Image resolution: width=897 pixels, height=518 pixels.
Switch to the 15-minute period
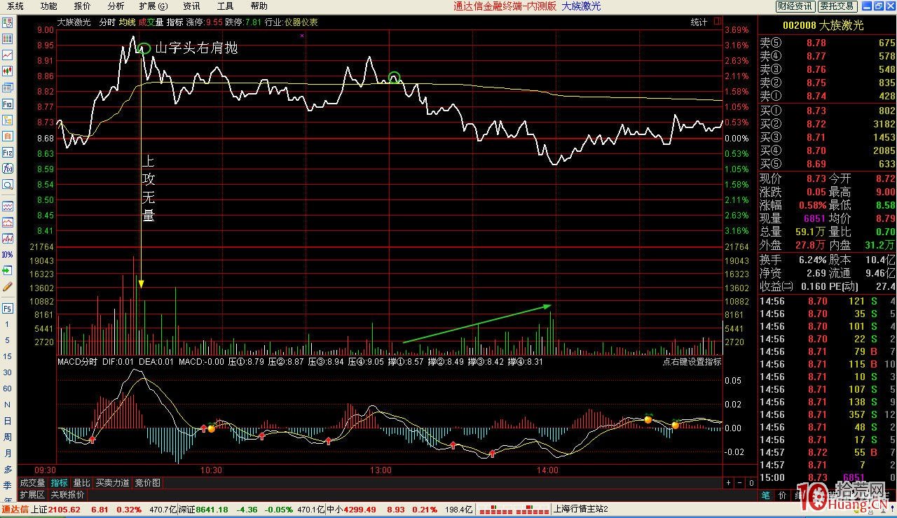[8, 357]
